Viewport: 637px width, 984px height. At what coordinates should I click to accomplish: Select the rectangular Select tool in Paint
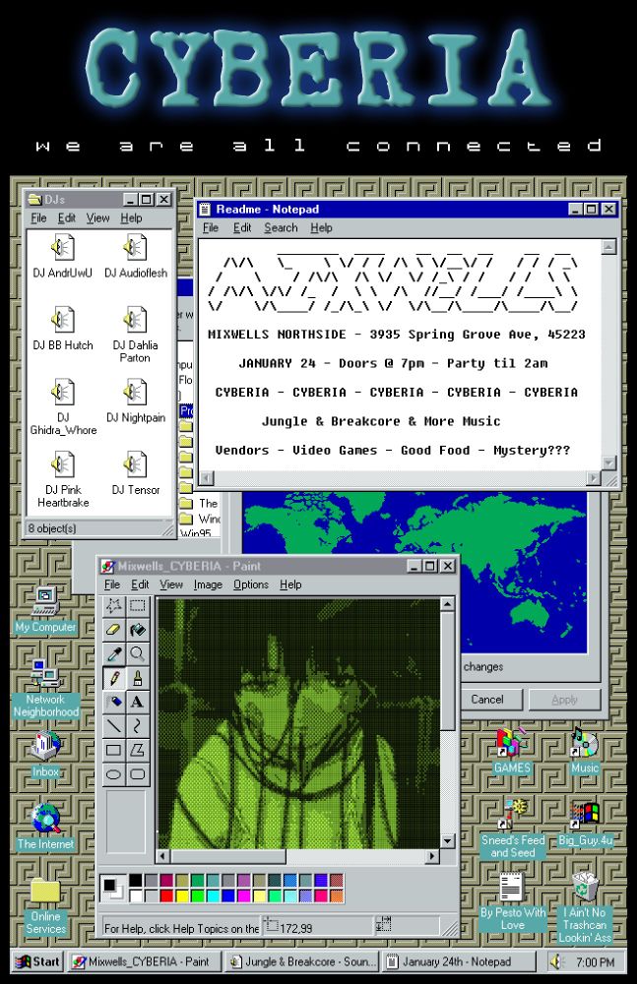point(138,605)
